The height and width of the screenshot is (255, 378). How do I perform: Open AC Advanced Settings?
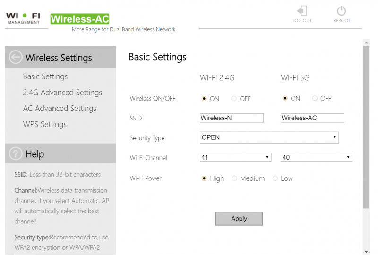[x=60, y=109]
